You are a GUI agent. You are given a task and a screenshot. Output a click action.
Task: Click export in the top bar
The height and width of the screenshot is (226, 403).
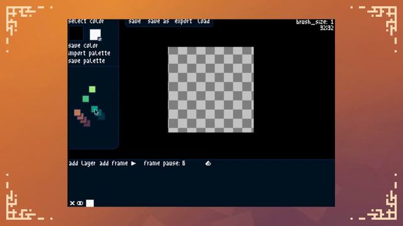(x=183, y=21)
